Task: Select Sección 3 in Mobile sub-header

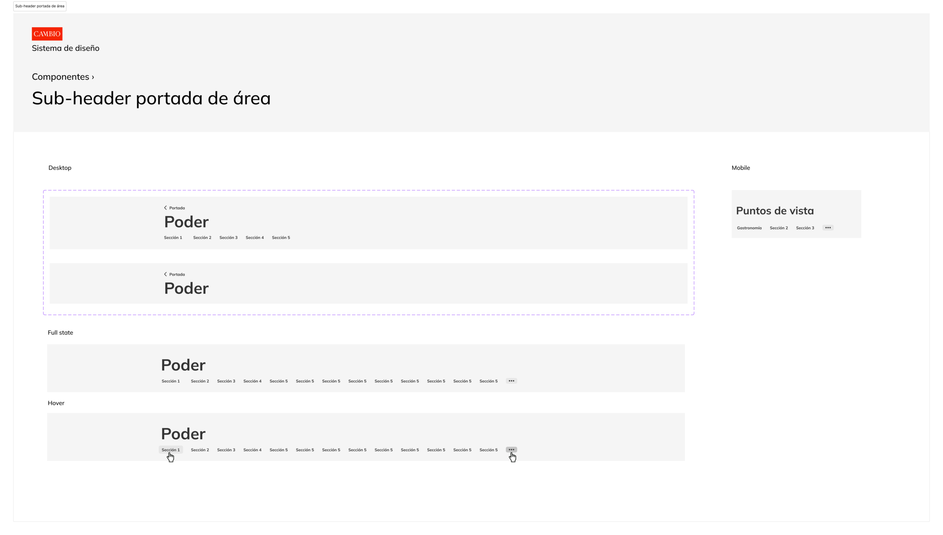Action: 805,228
